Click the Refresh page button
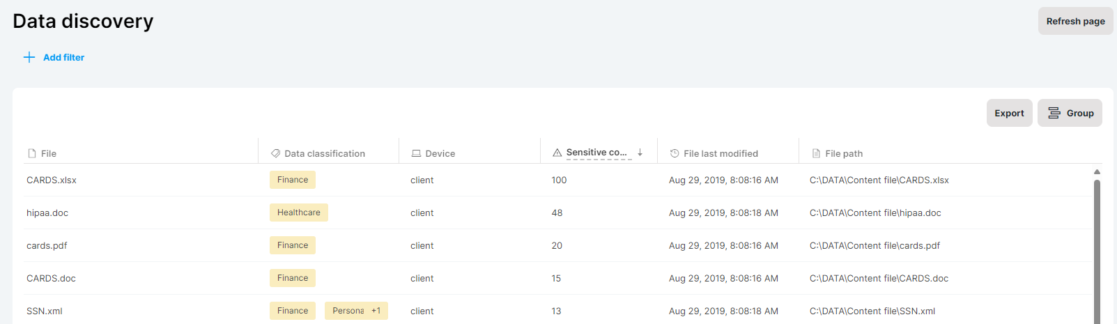 (1075, 21)
